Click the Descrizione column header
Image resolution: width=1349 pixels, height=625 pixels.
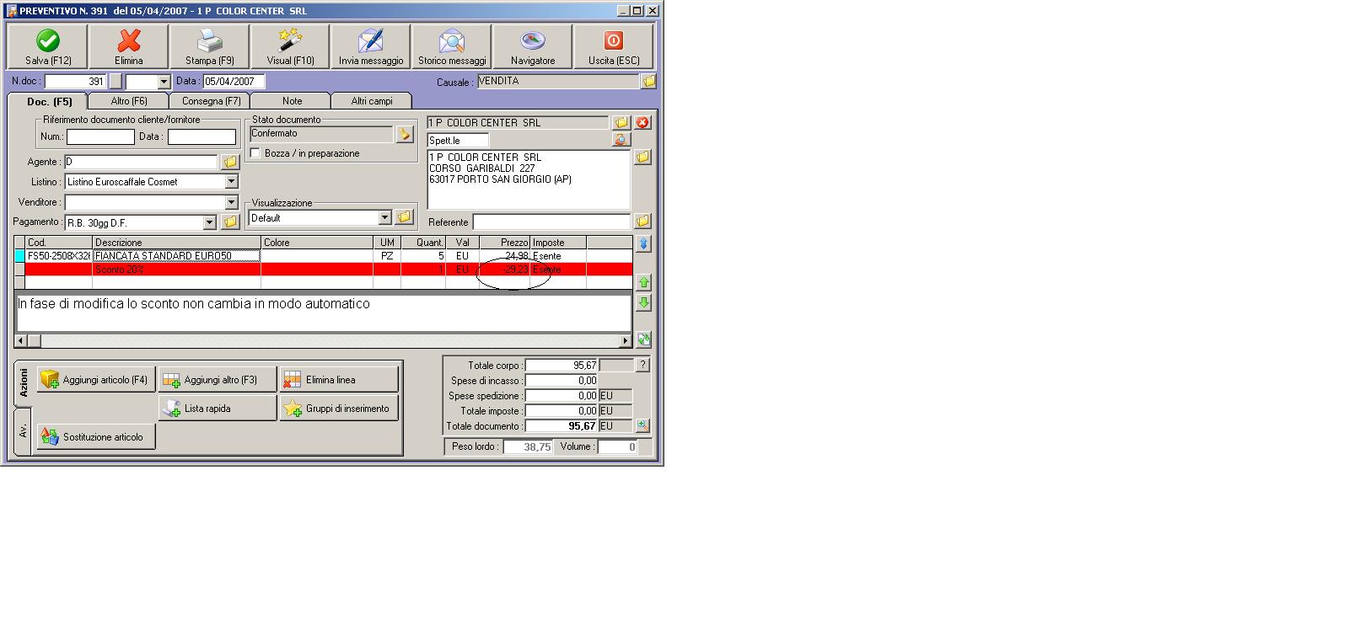177,243
